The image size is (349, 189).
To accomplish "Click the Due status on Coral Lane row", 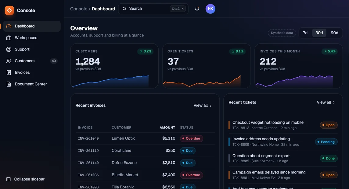I will pos(188,151).
